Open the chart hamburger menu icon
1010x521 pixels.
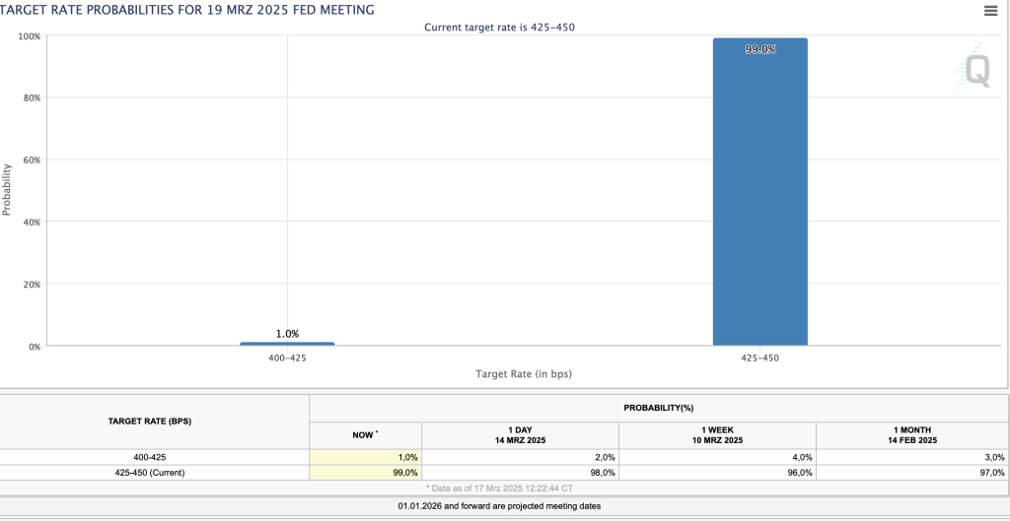990,10
